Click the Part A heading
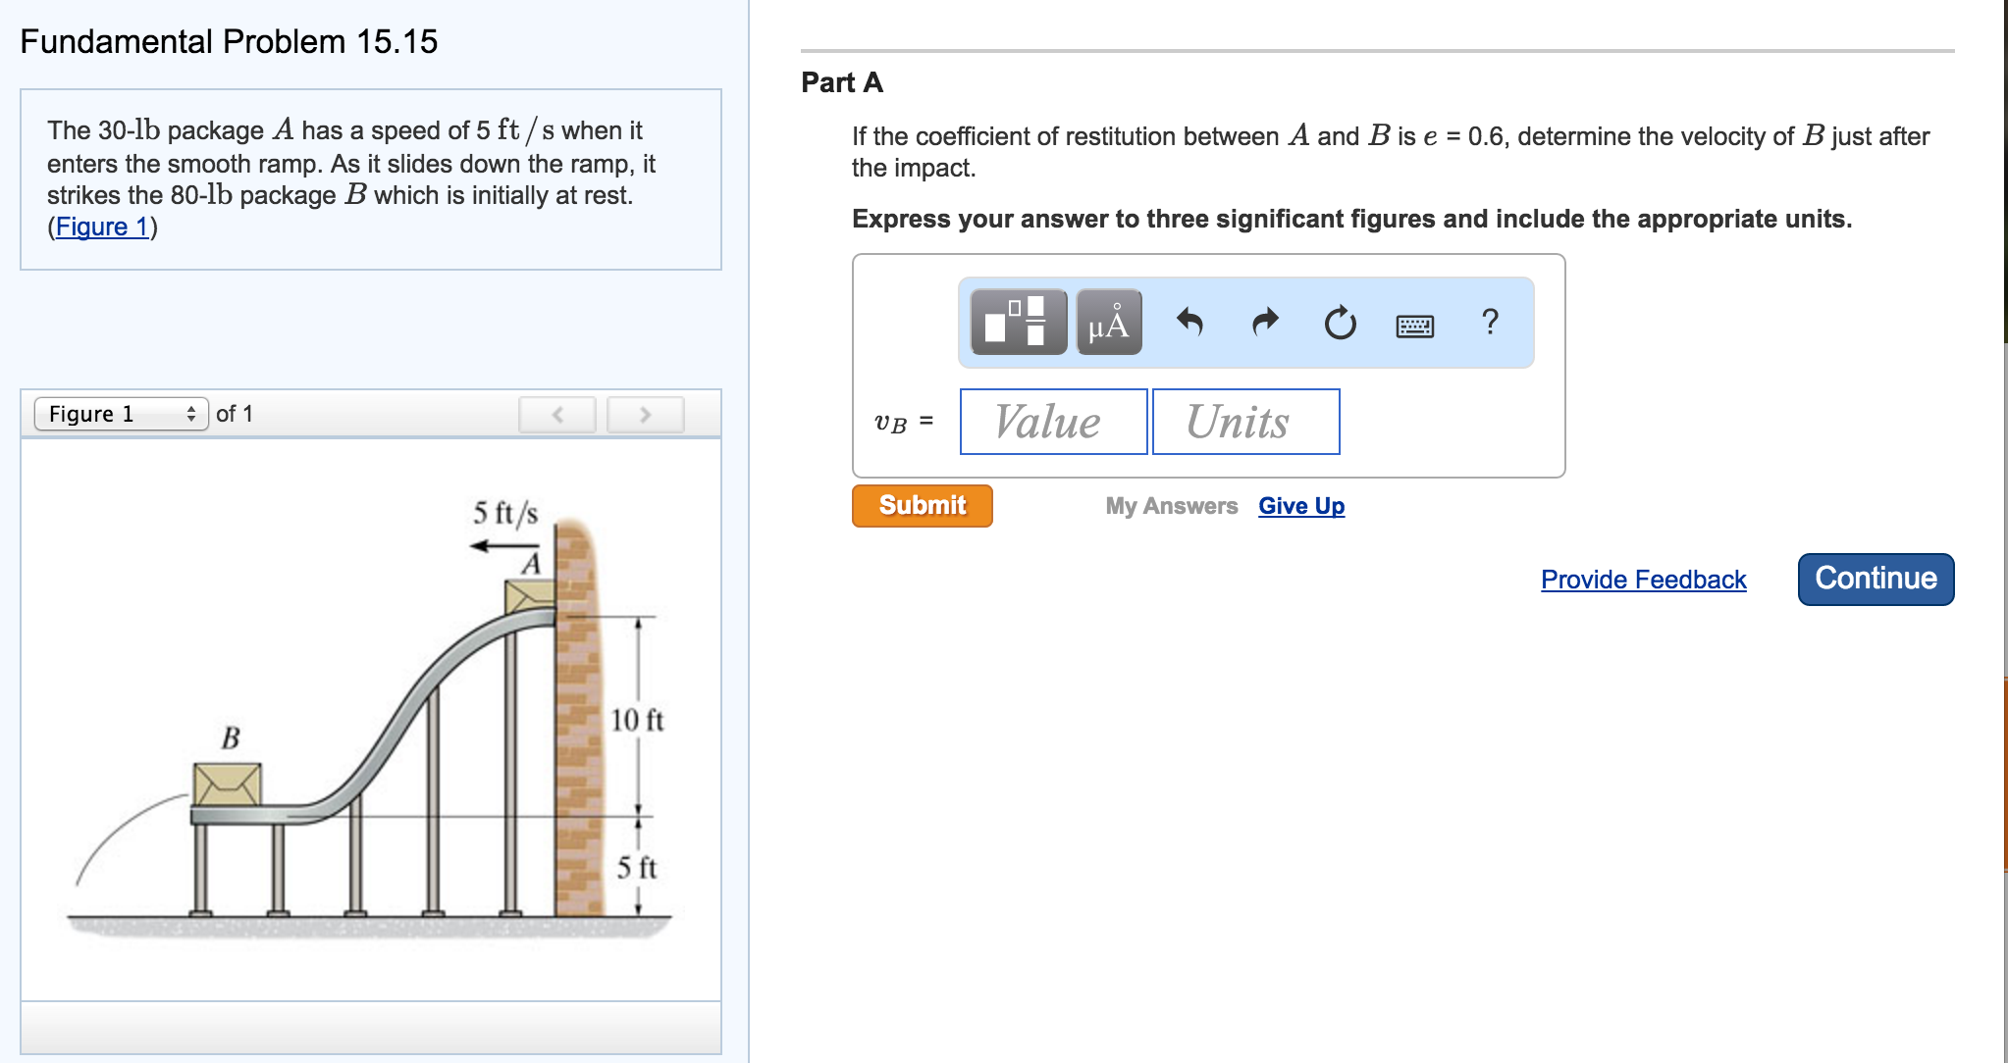The image size is (2008, 1063). [x=842, y=82]
